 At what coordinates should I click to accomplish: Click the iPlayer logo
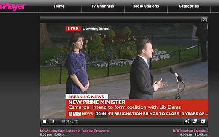point(13,6)
